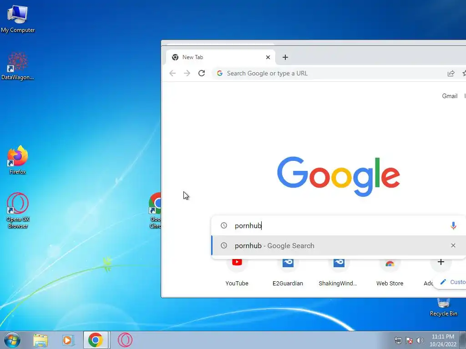Click the network tray icon
The image size is (466, 349).
pos(398,340)
